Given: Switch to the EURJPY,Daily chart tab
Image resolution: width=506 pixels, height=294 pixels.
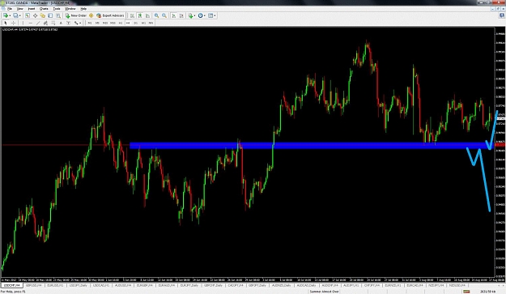Looking at the screenshot, I should point(189,286).
